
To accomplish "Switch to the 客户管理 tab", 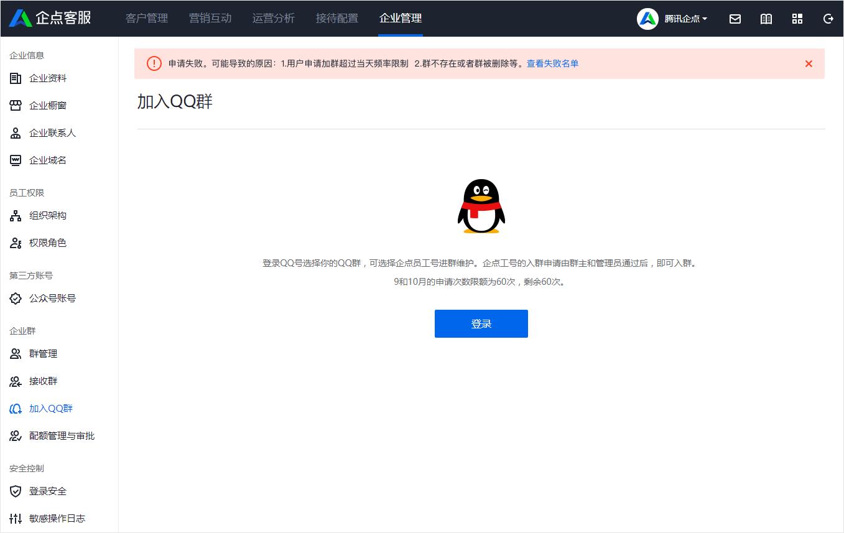I will pyautogui.click(x=147, y=19).
